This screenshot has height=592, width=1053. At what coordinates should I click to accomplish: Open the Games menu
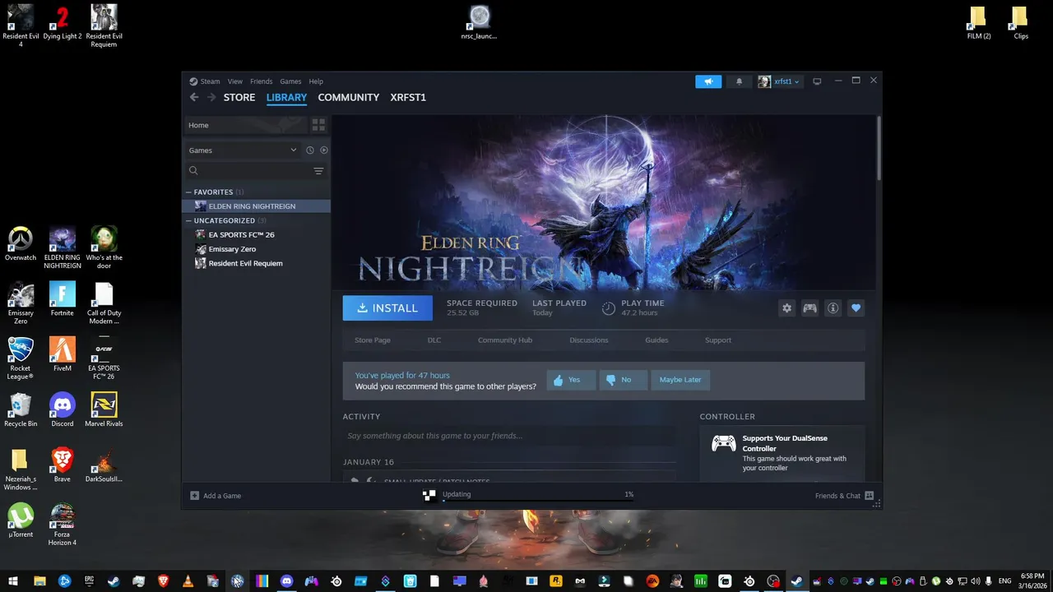pyautogui.click(x=290, y=81)
